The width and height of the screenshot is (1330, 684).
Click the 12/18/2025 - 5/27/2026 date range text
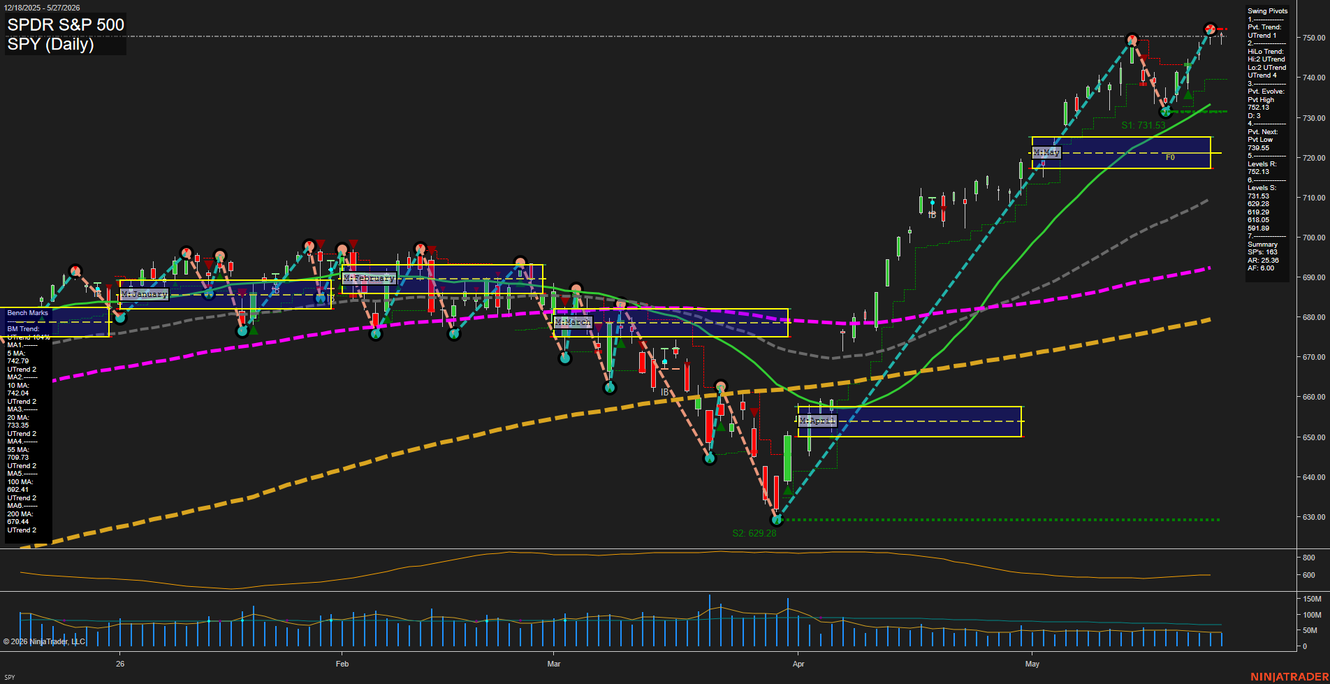[x=42, y=8]
